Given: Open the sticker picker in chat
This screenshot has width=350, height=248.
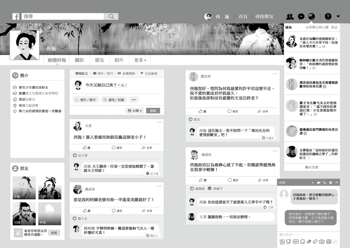Looking at the screenshot, I should click(x=289, y=242).
